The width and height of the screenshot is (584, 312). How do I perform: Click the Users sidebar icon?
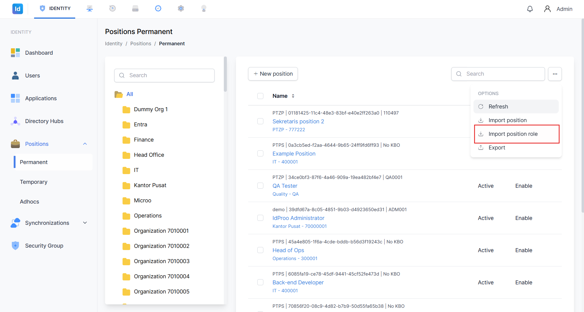pos(15,76)
